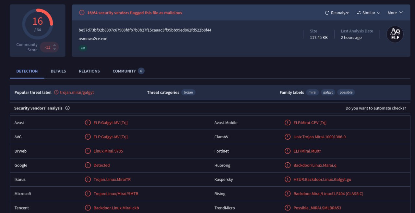Click the alert icon in the malicious banner

click(x=82, y=13)
